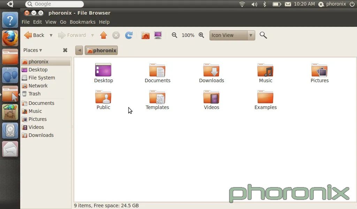The width and height of the screenshot is (357, 209).
Task: Click the Ubuntu logo launcher button
Action: click(x=10, y=4)
